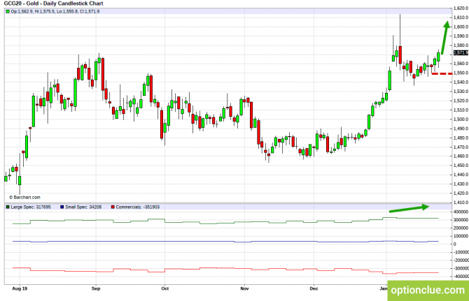Select the chart title 'GCG20 - Gold - Daily Candlestick Chart'
469x301 pixels.
pyautogui.click(x=53, y=3)
